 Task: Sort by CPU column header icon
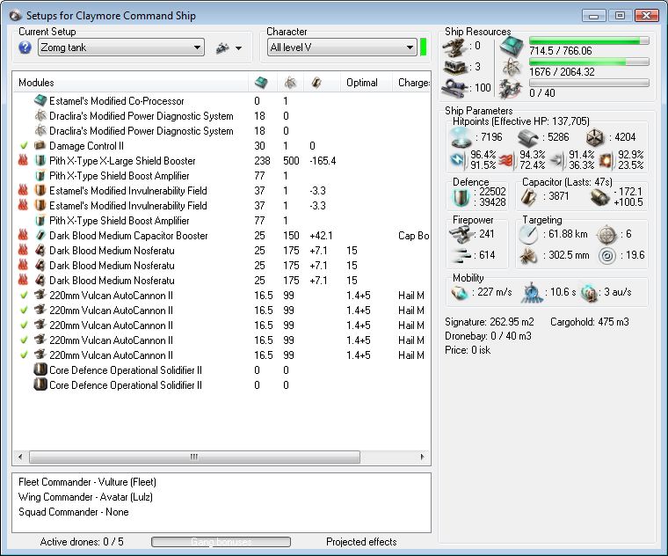[x=261, y=83]
